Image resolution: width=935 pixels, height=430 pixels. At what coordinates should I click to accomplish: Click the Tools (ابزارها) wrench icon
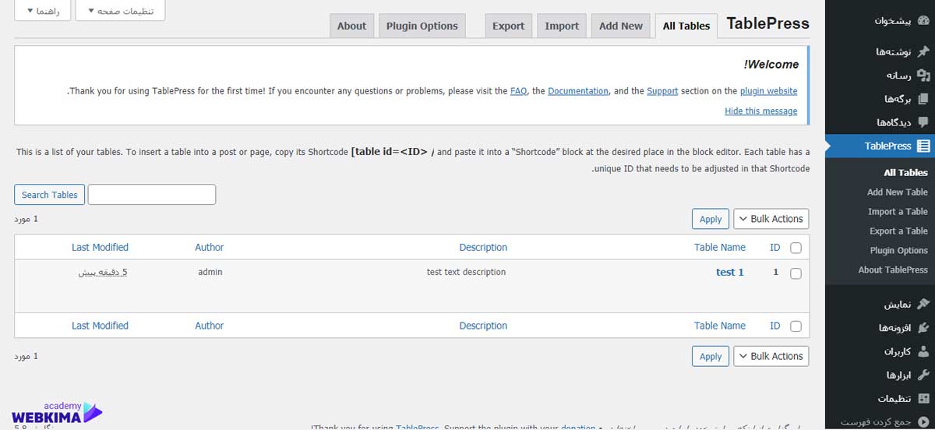[923, 375]
